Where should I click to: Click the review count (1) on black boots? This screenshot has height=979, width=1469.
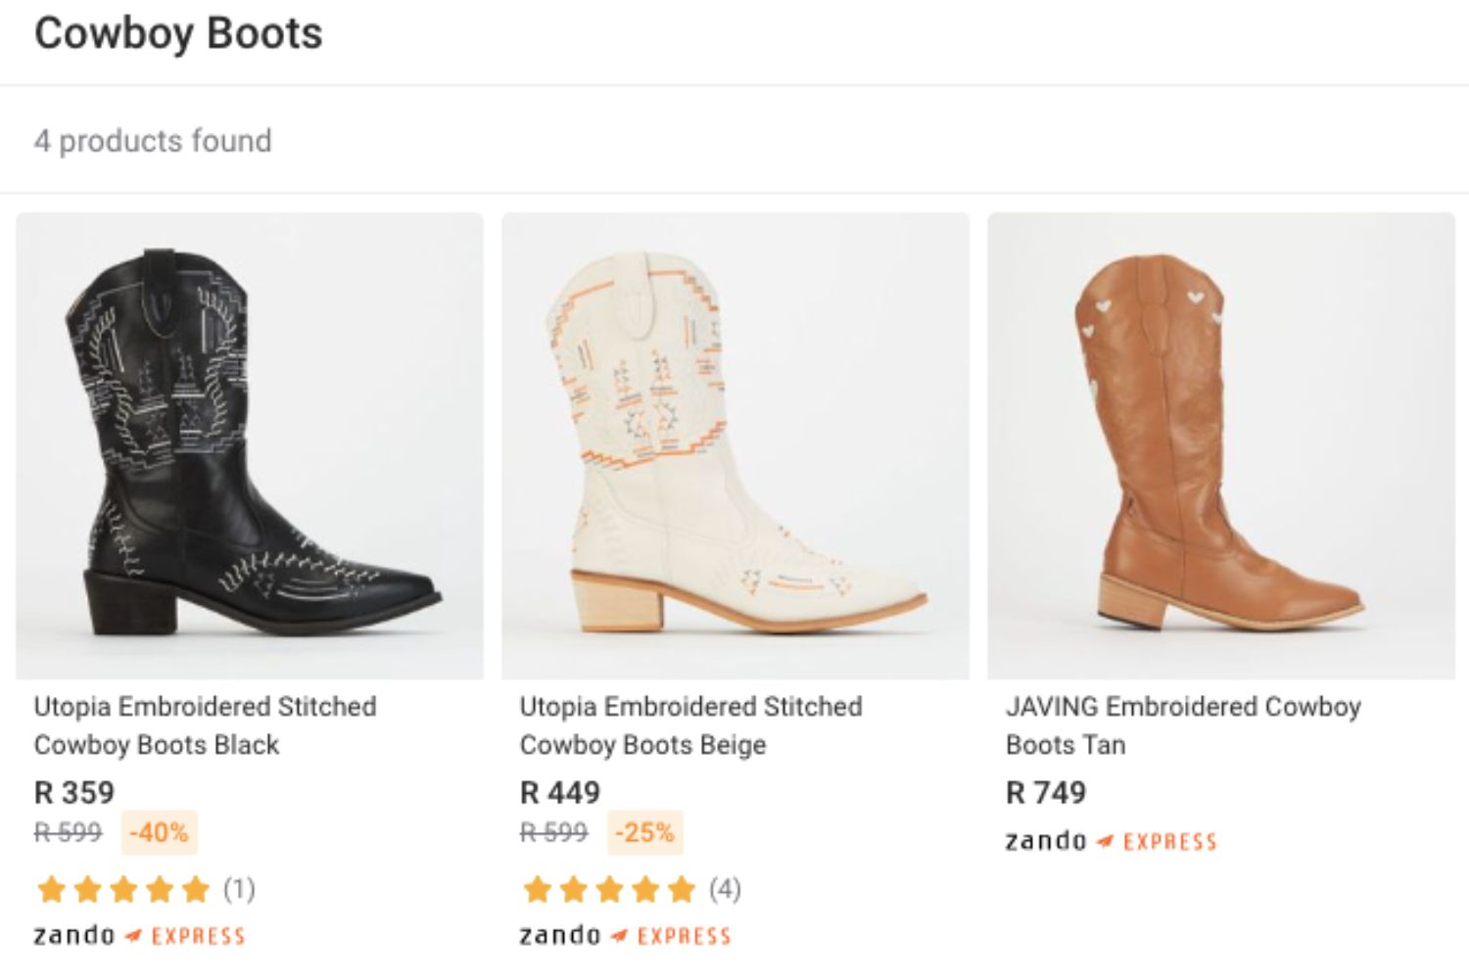(x=239, y=889)
